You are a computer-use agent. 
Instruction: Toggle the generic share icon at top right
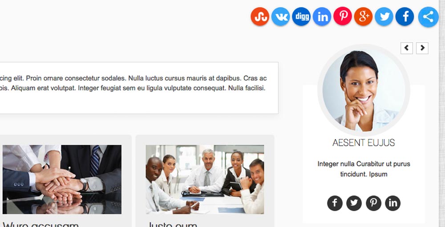[x=428, y=17]
